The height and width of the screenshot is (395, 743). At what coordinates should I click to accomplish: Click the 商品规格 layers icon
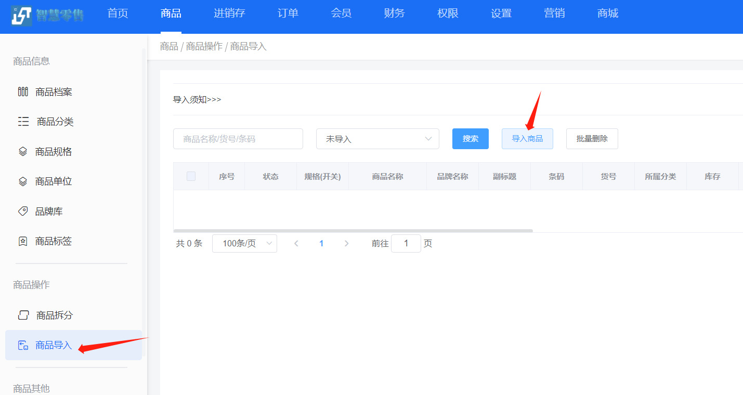[23, 152]
